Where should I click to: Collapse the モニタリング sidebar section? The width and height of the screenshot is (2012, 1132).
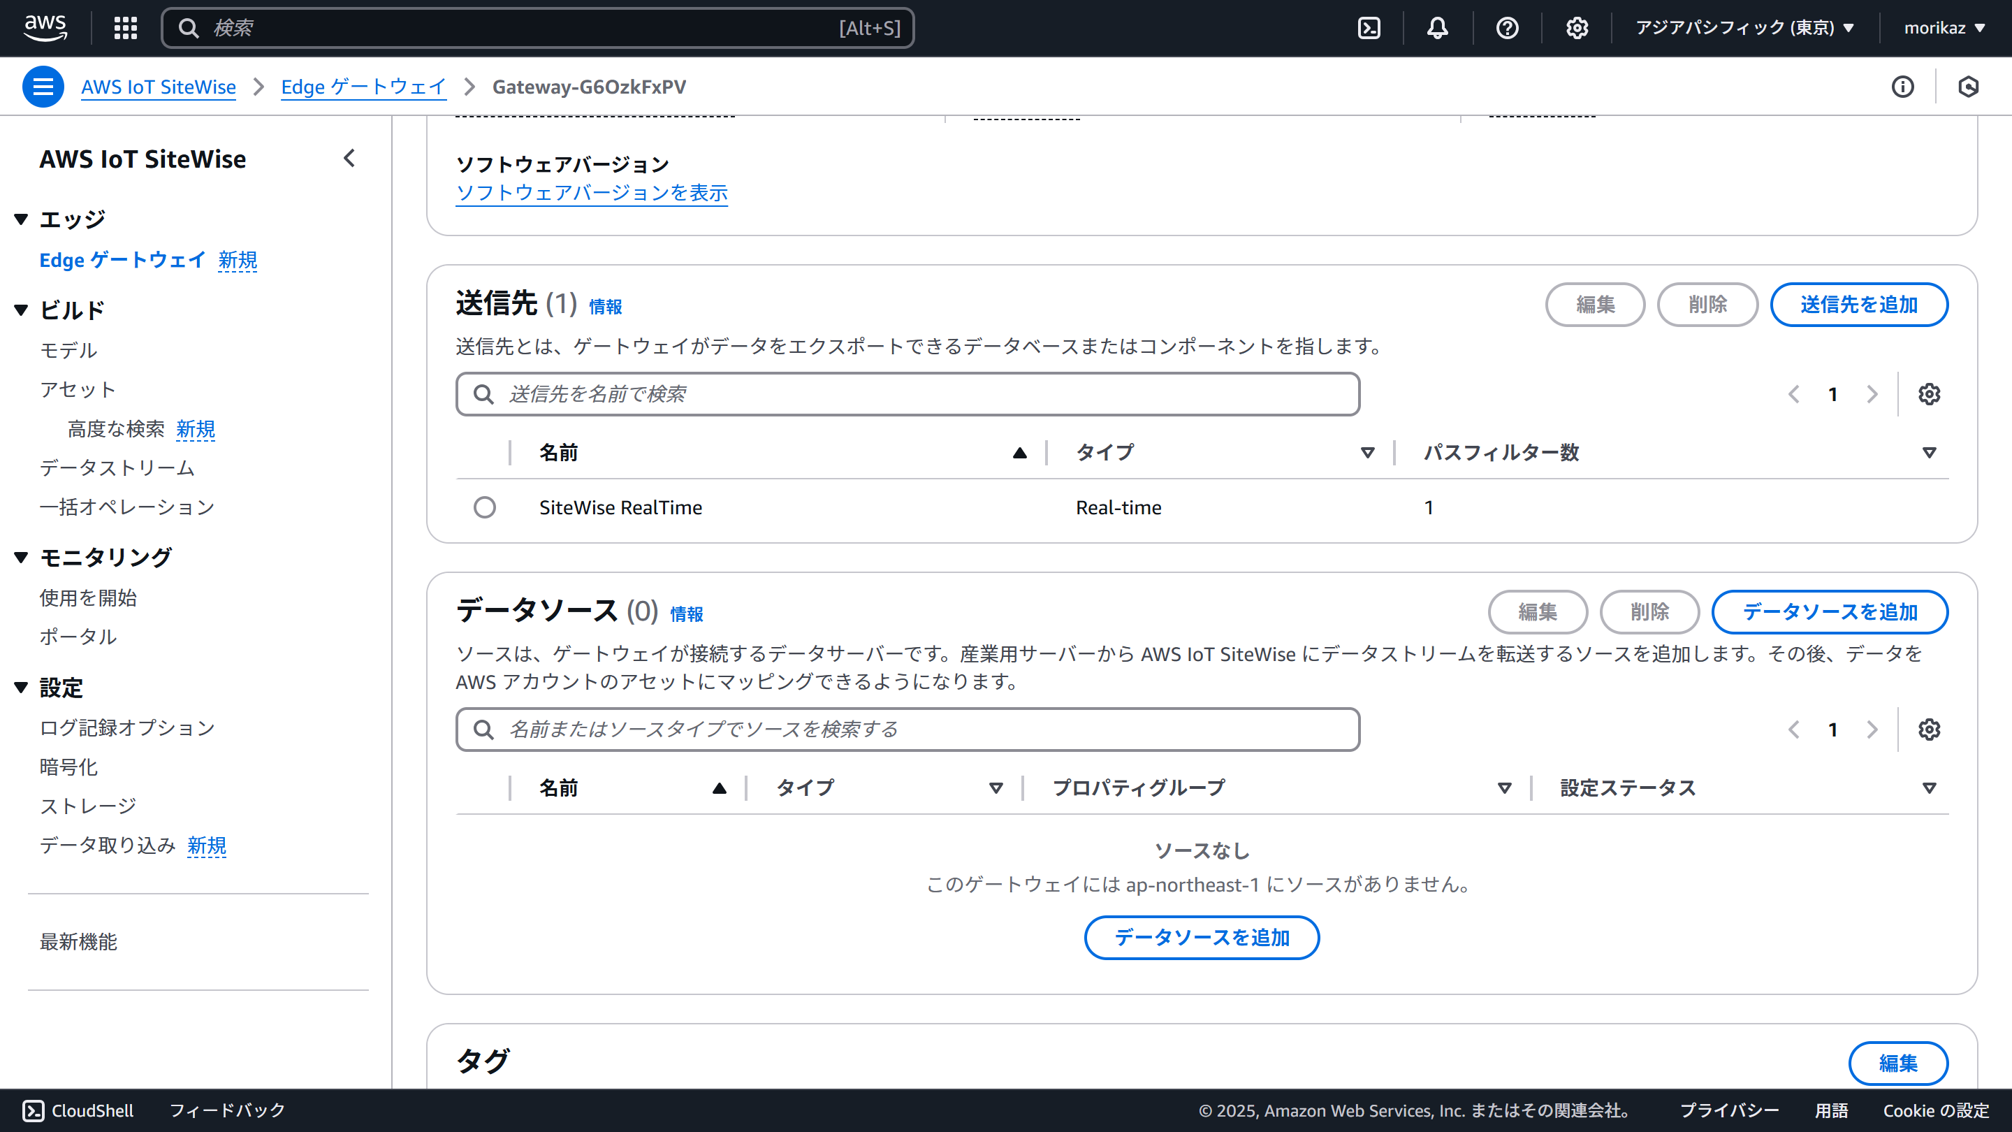[x=21, y=557]
